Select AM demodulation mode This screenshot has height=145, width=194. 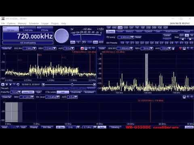(x=109, y=27)
